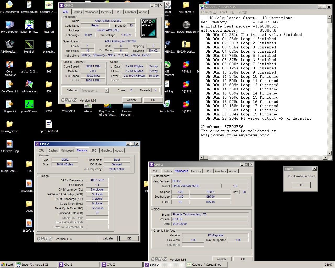This screenshot has width=335, height=268.
Task: Open Temp Log.log file icon
Action: pos(29,7)
